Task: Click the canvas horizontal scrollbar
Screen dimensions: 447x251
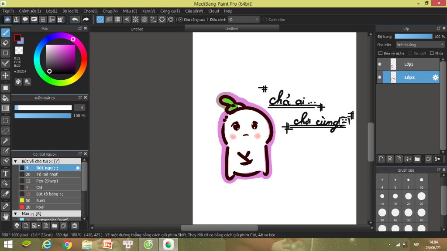Action: (x=219, y=227)
